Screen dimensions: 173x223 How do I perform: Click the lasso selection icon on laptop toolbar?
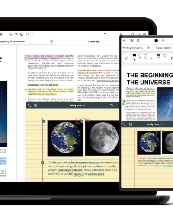pyautogui.click(x=27, y=34)
